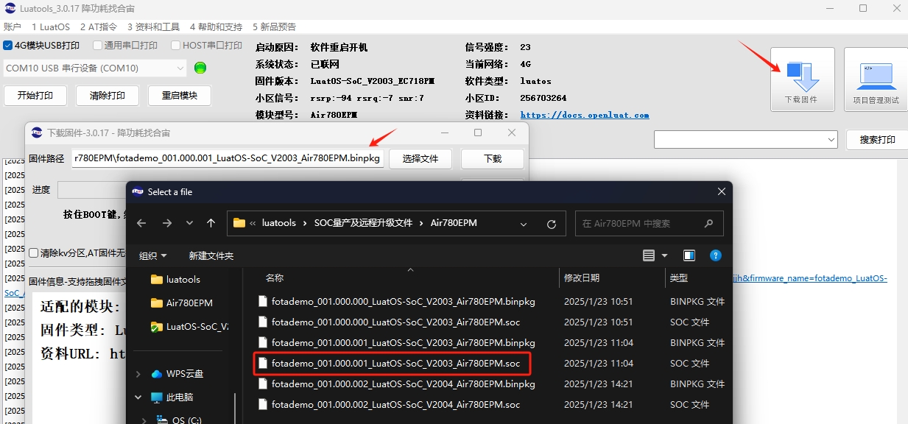
Task: Open file dialog help icon
Action: point(715,255)
